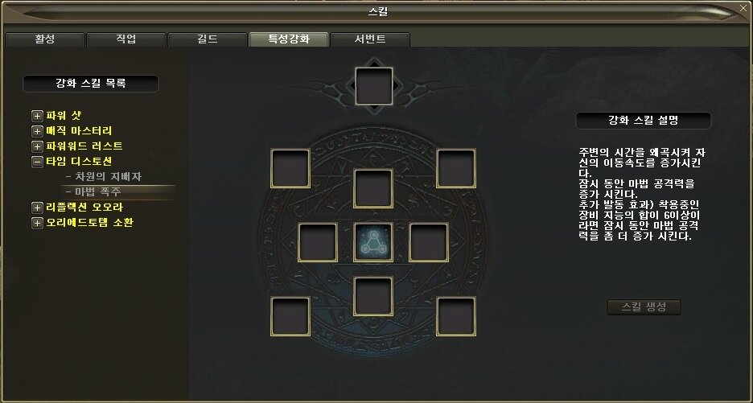Click the empty upper-right rune slot

tap(455, 168)
